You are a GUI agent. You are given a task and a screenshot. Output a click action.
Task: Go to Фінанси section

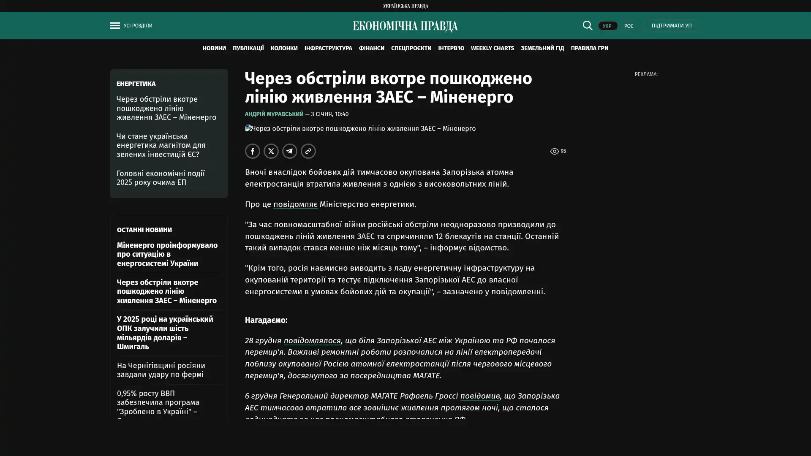371,49
